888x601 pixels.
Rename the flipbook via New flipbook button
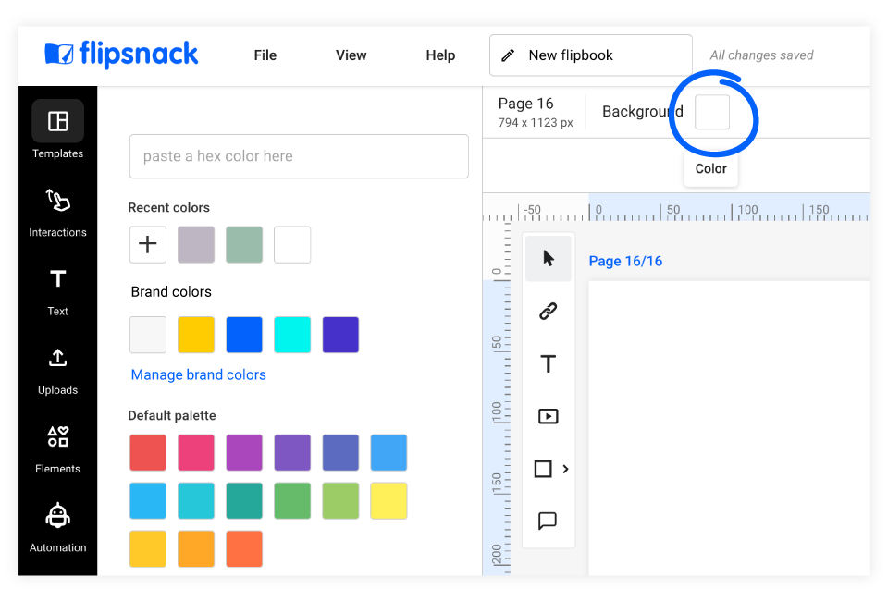pyautogui.click(x=590, y=55)
